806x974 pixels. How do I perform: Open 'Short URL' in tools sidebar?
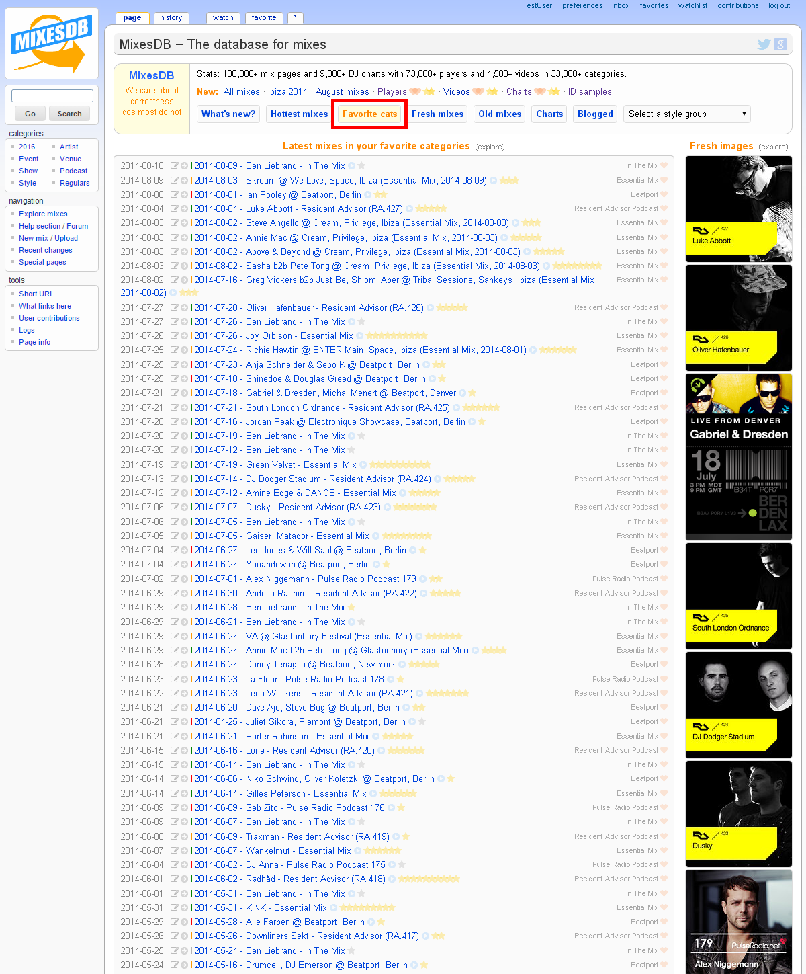click(36, 294)
